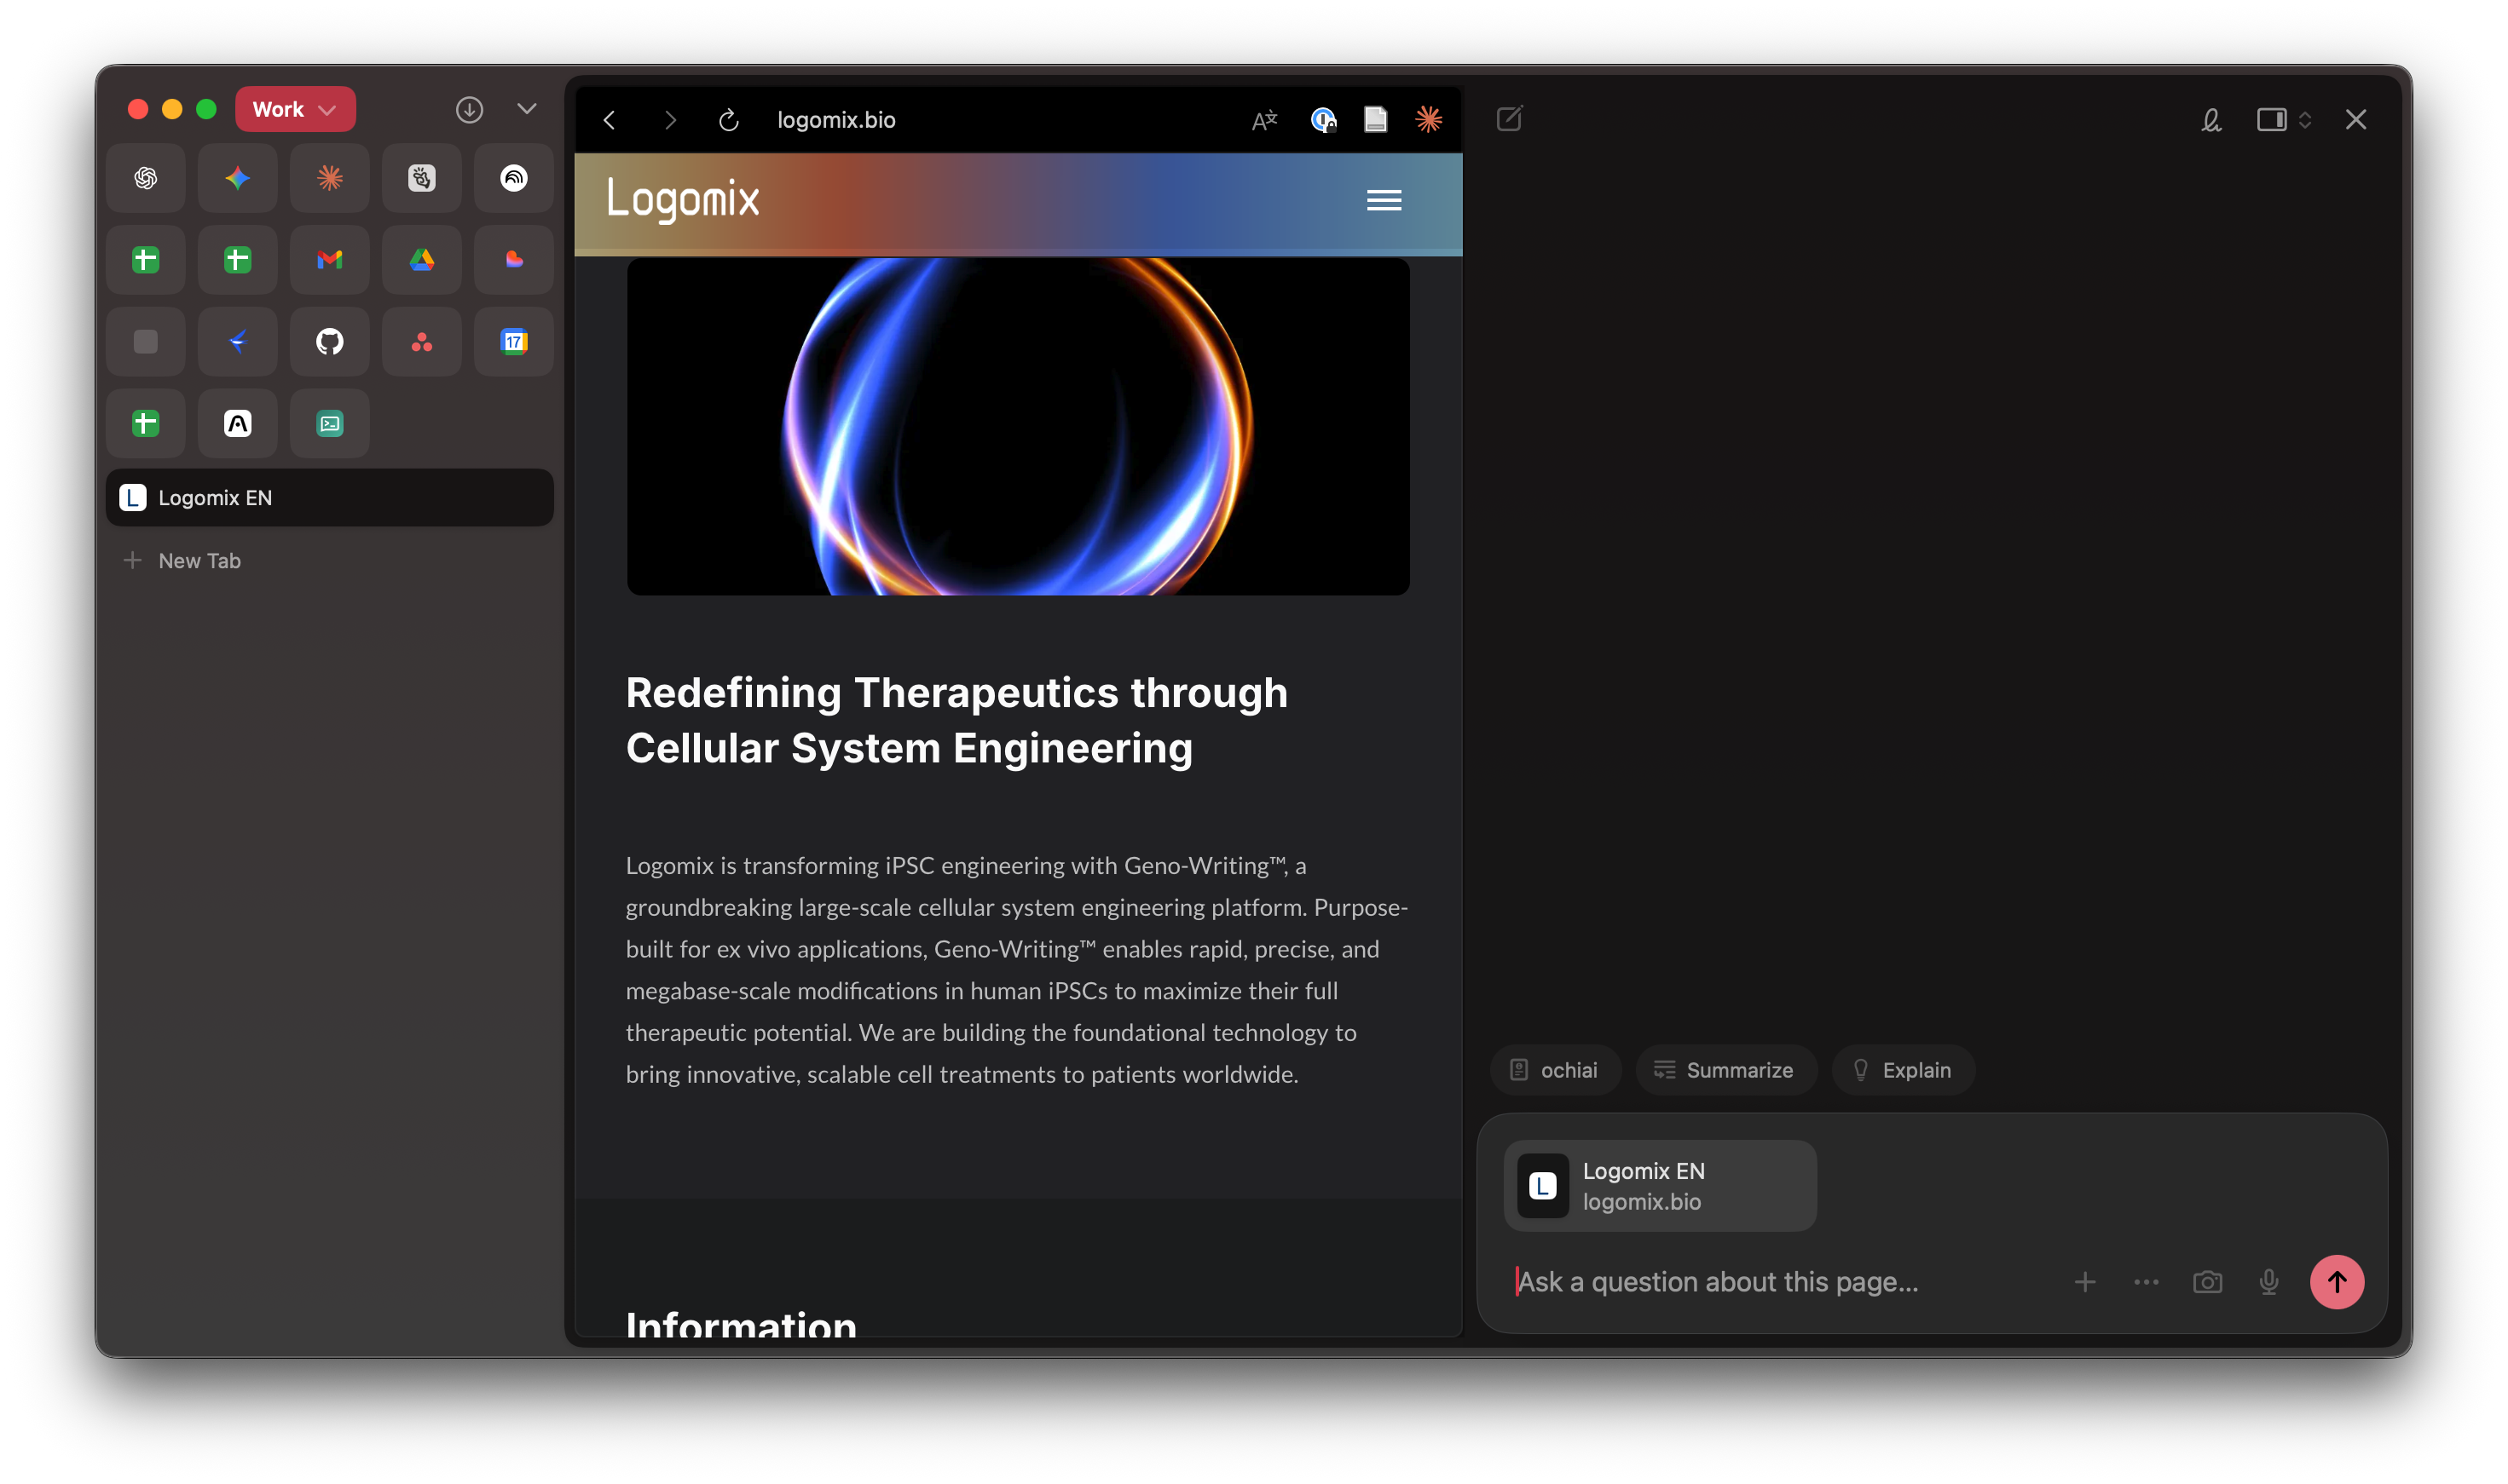Open the Google Drive pinned shortcut

pyautogui.click(x=421, y=260)
